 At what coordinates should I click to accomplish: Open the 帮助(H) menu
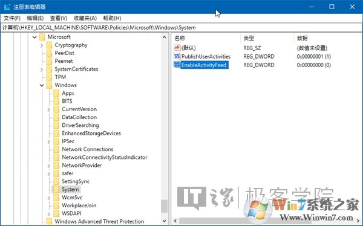112,18
